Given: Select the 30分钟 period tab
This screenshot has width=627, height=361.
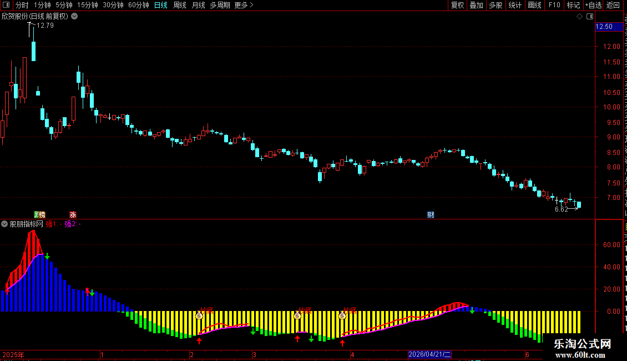Looking at the screenshot, I should 113,5.
